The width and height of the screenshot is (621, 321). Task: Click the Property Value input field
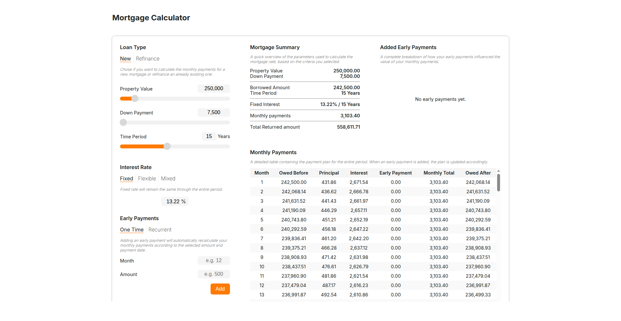(213, 89)
